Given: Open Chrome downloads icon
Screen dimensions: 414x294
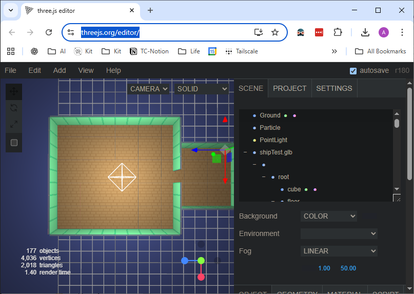Looking at the screenshot, I should pos(365,32).
